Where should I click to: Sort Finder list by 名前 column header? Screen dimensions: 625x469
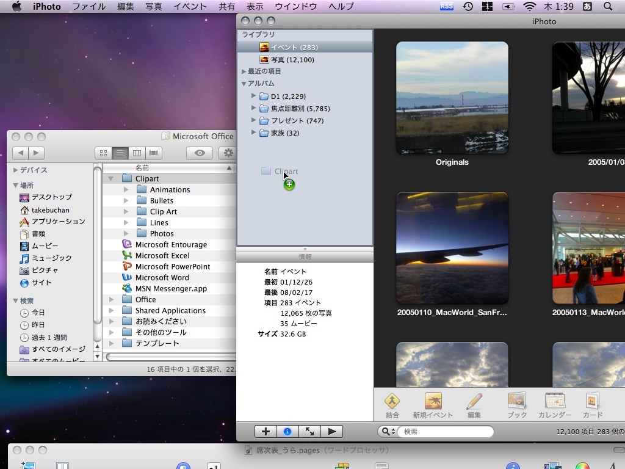point(168,168)
